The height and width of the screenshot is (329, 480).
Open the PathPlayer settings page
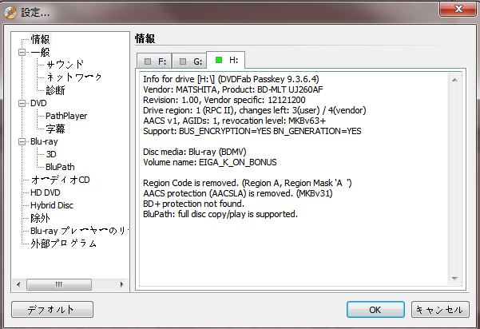click(66, 116)
